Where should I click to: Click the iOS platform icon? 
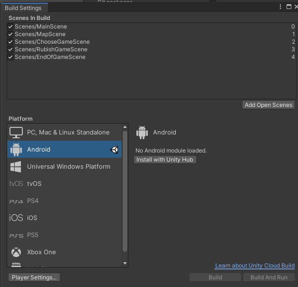click(x=16, y=218)
